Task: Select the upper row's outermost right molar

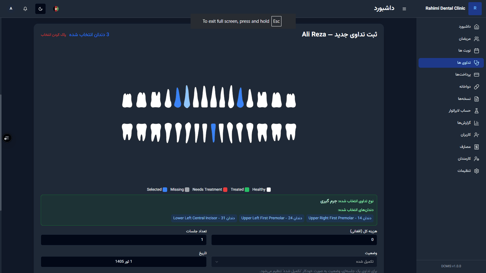Action: 291,100
